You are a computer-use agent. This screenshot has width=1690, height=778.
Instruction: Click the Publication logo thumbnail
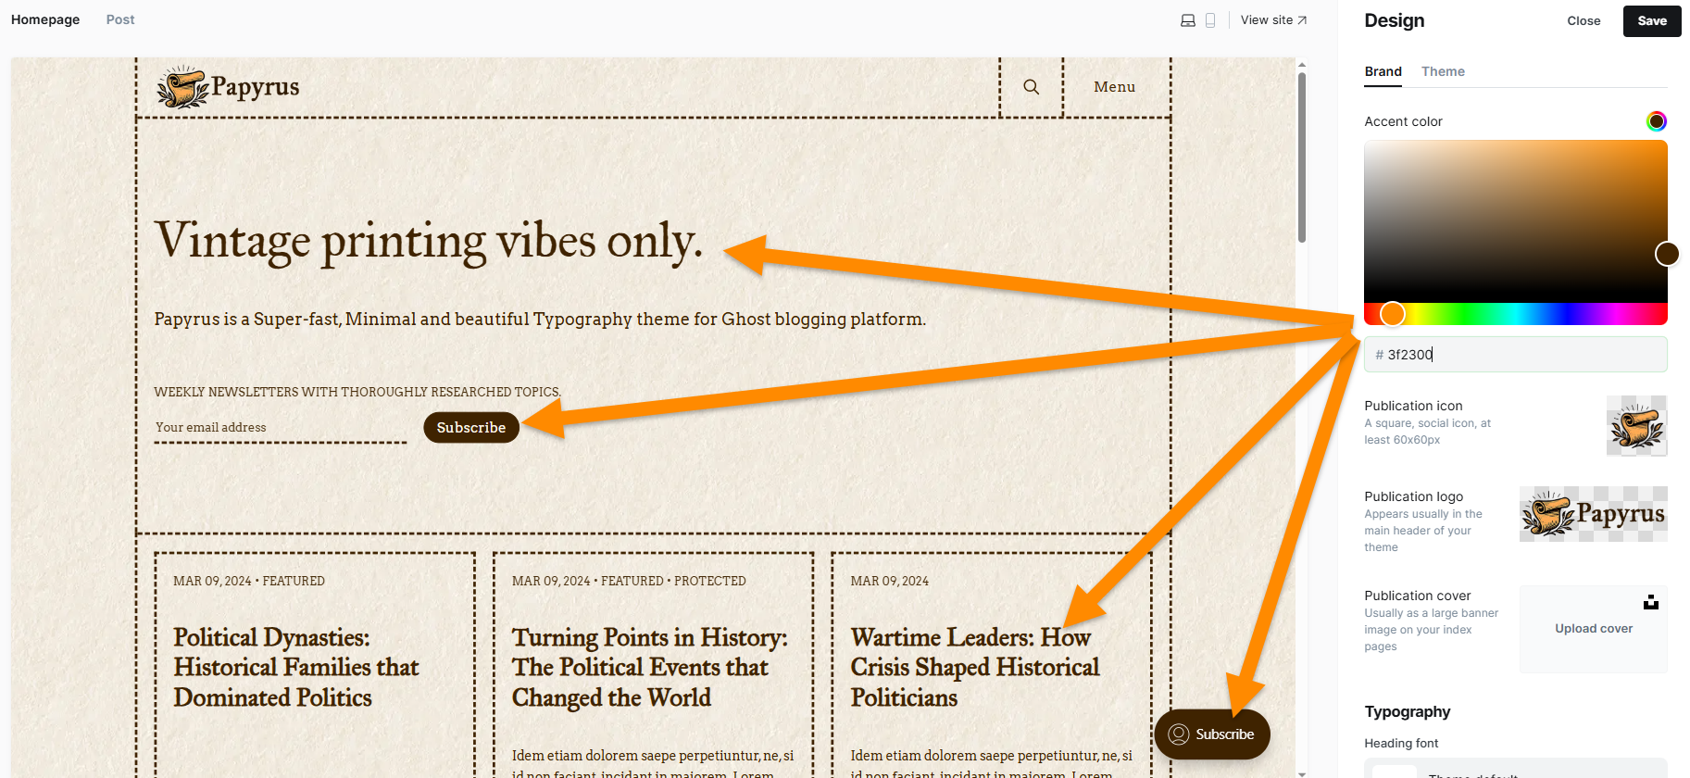(1594, 514)
